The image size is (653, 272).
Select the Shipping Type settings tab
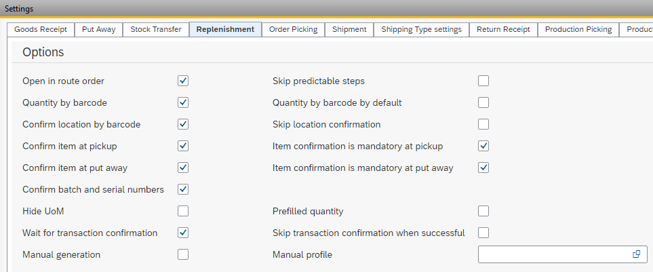tap(421, 29)
